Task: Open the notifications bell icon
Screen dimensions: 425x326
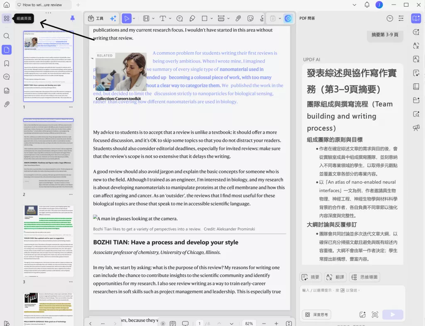Action: pos(367,5)
